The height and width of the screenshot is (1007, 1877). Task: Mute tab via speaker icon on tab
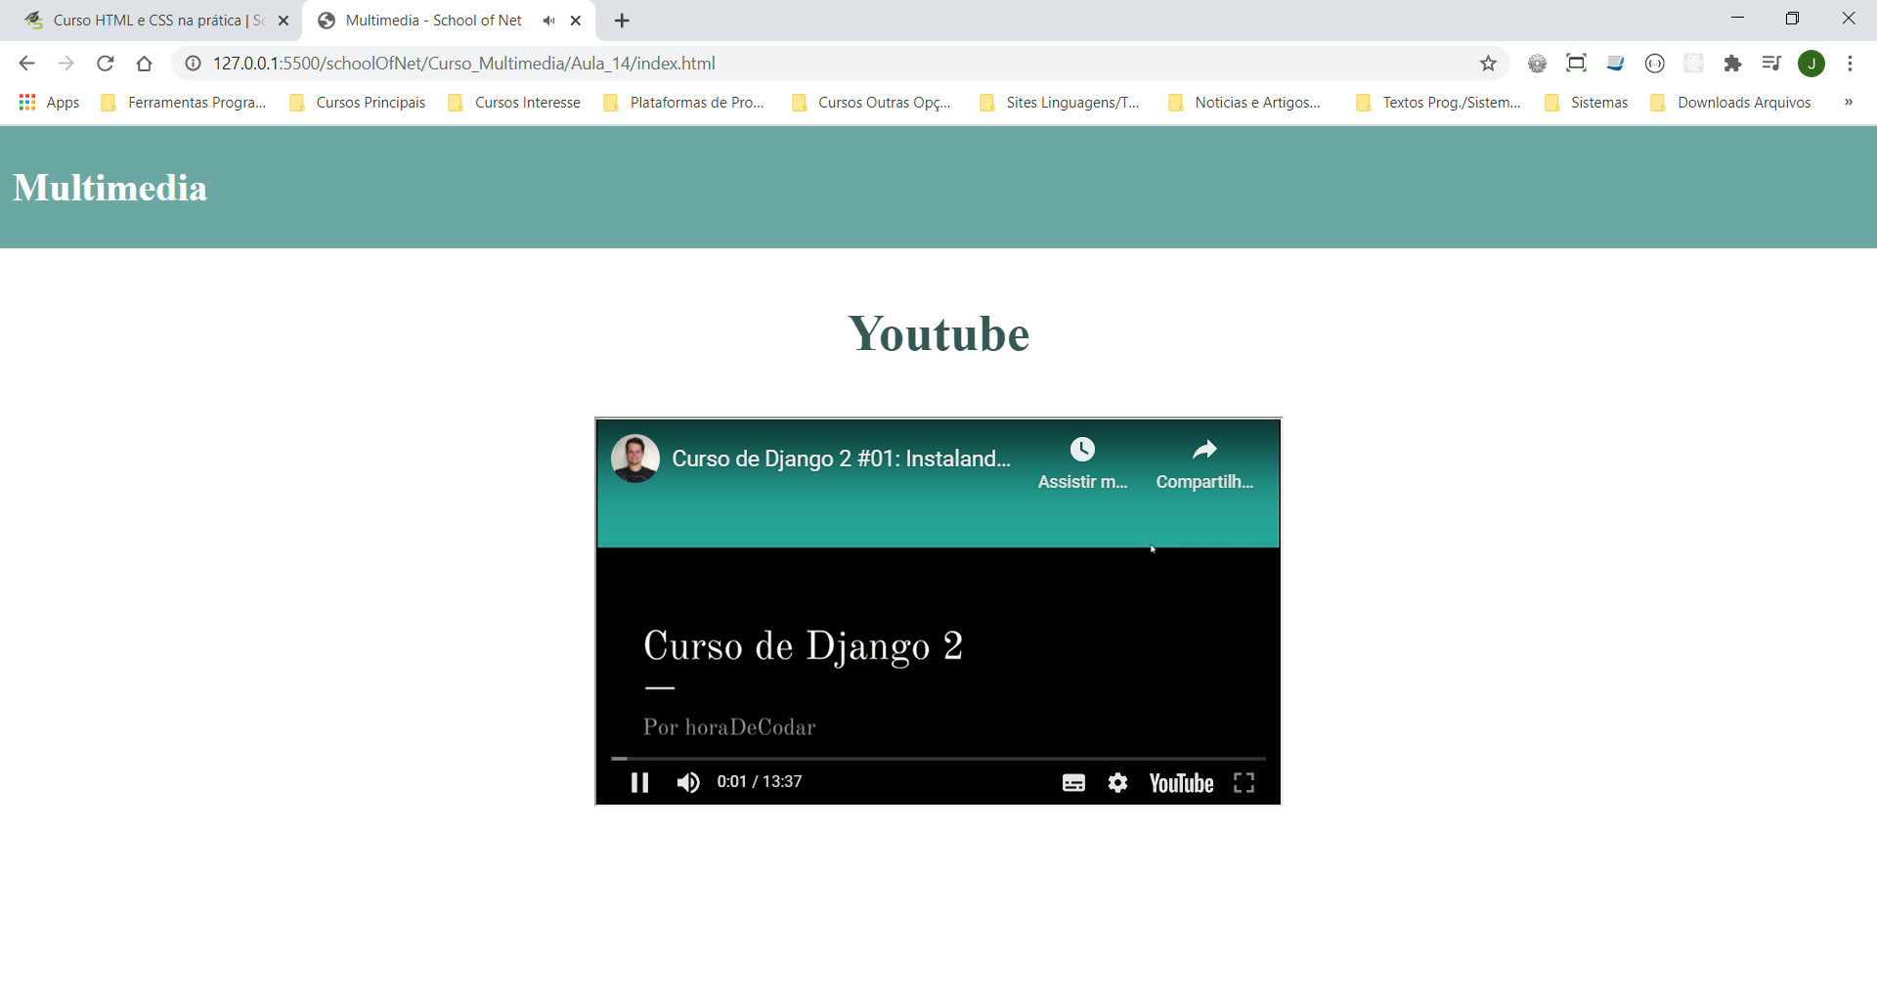[x=548, y=21]
